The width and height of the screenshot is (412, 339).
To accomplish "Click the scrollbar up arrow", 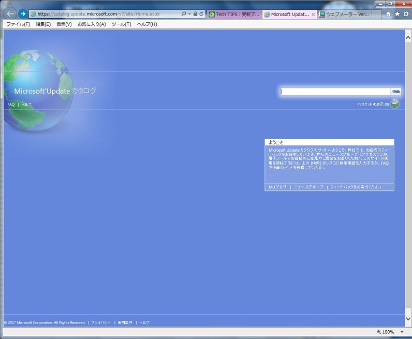I will (408, 38).
